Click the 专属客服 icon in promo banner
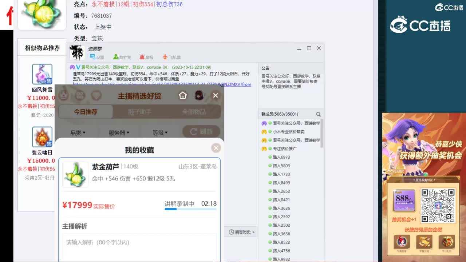 (402, 242)
